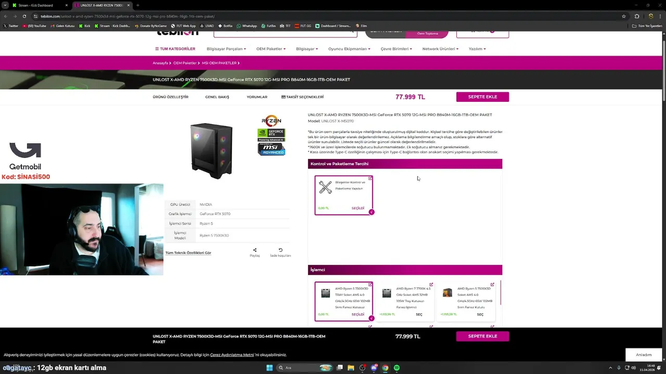This screenshot has width=666, height=374.
Task: Show hidden system tray icons
Action: (x=611, y=368)
